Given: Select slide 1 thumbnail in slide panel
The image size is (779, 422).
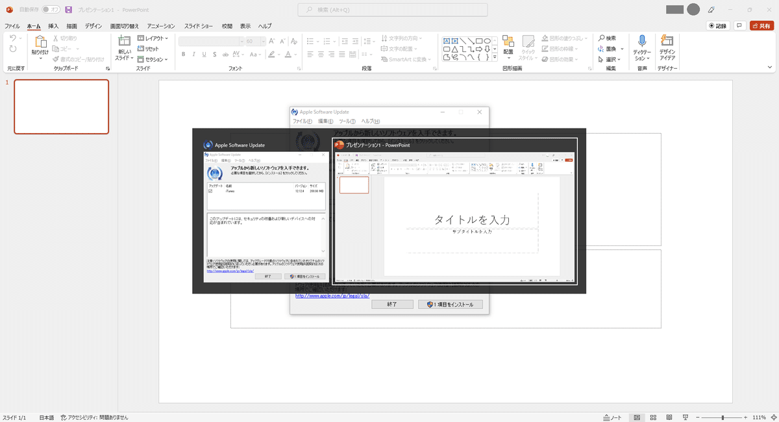Looking at the screenshot, I should (x=62, y=107).
